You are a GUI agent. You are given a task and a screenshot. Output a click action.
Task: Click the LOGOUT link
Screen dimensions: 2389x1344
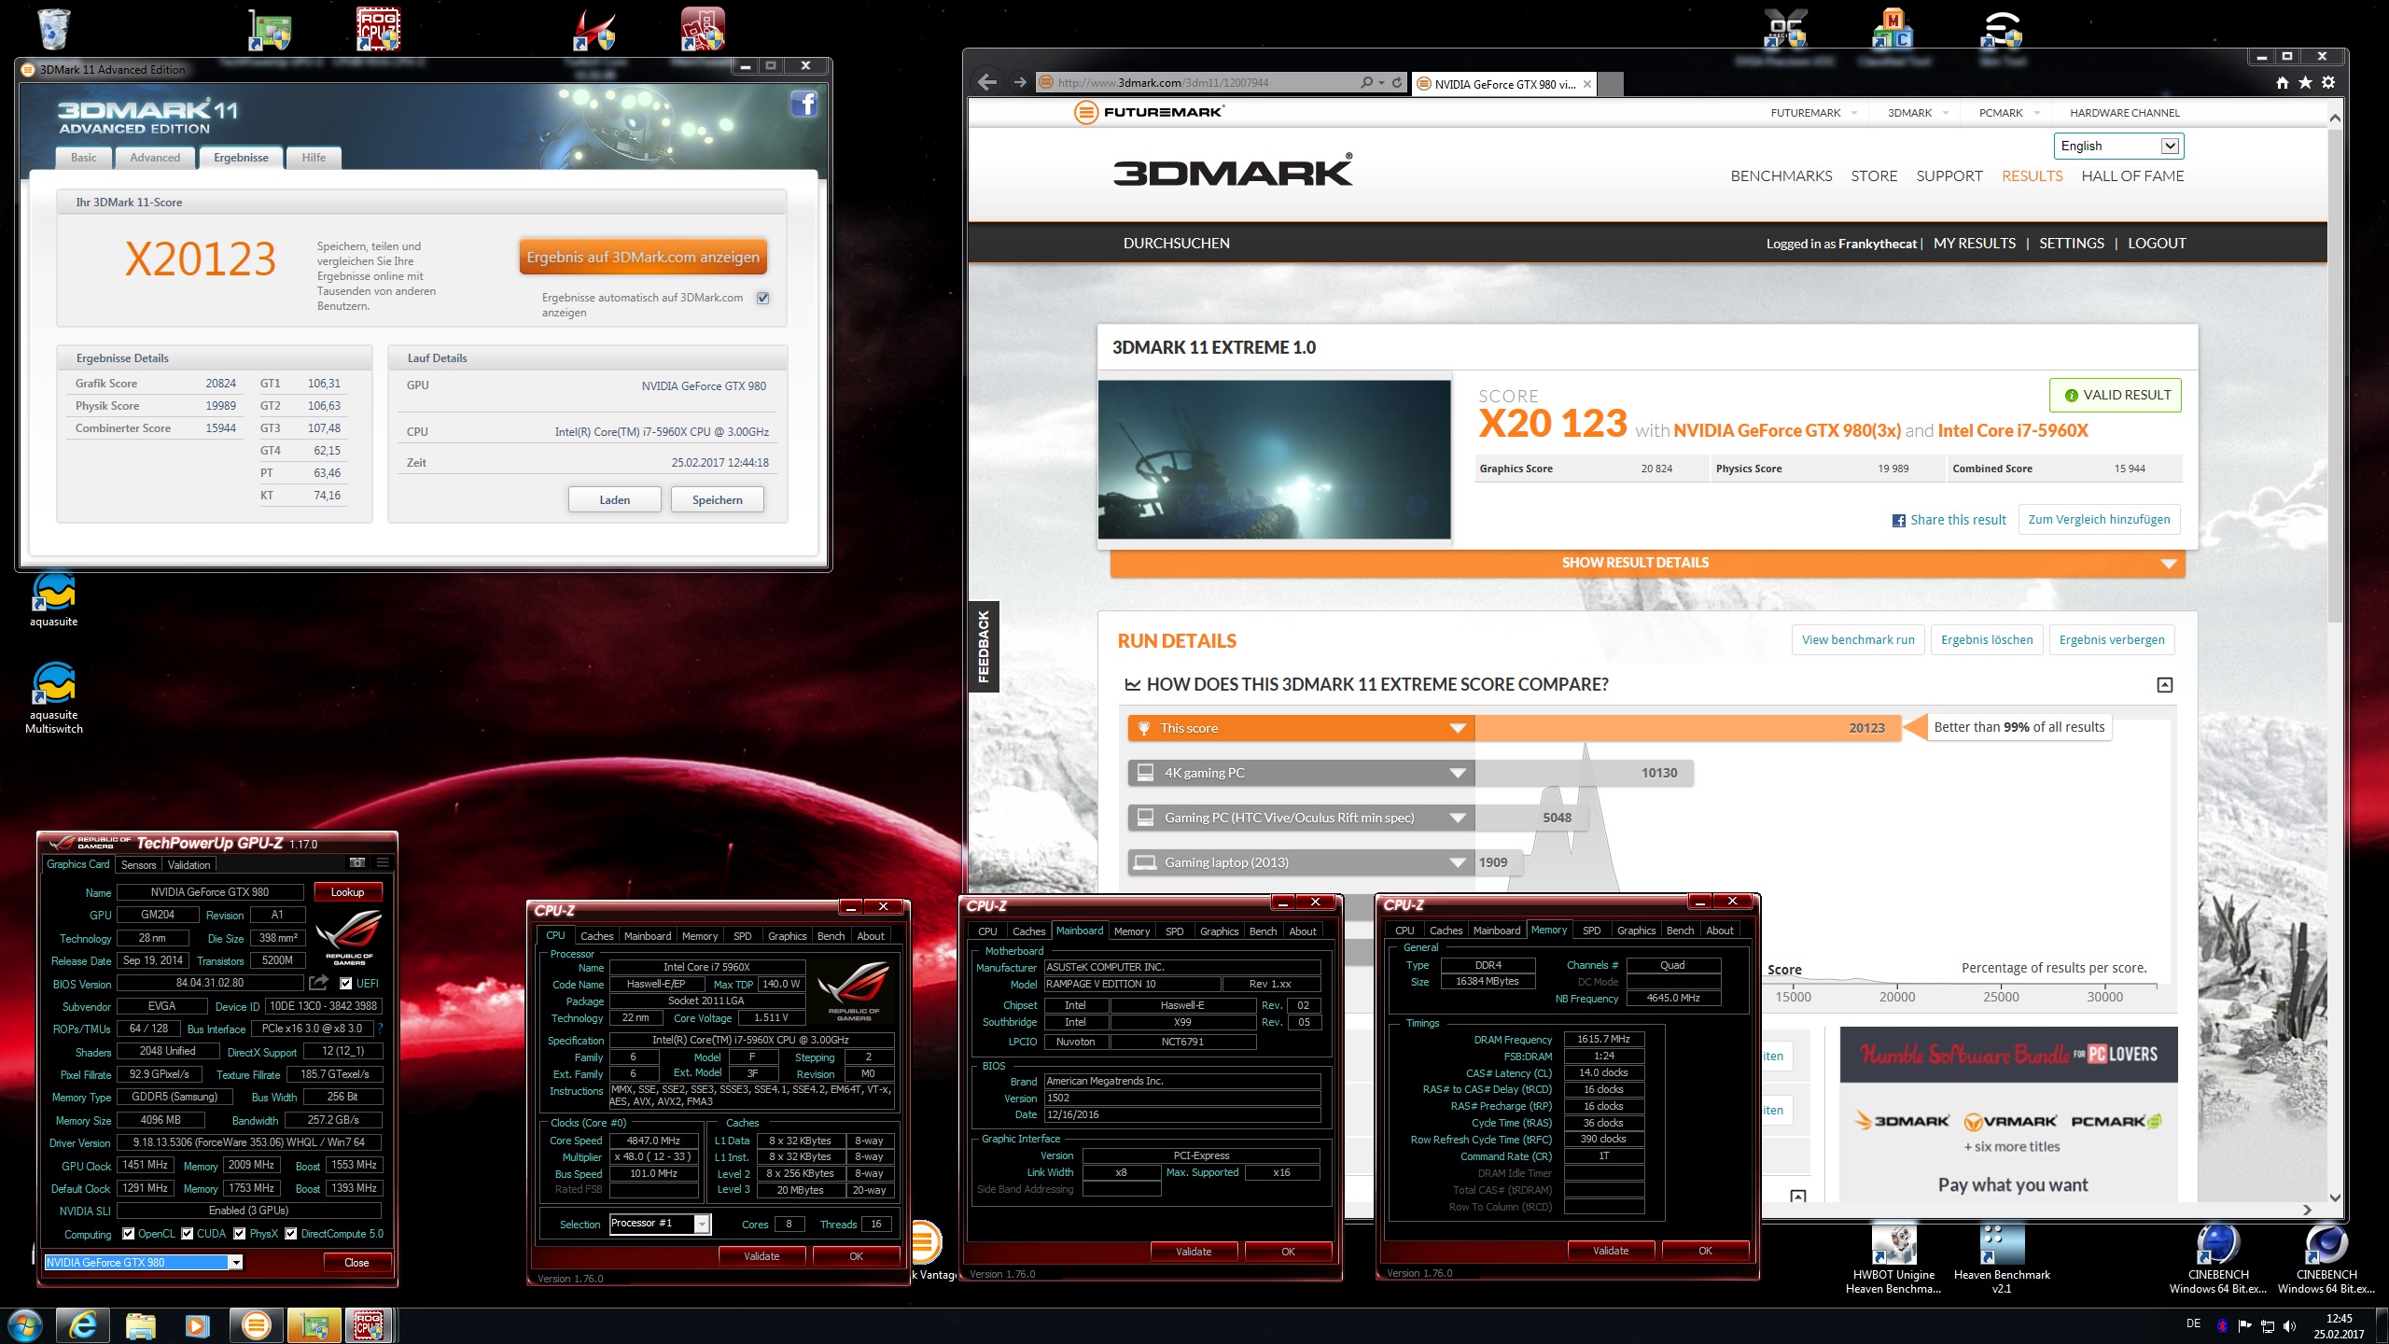click(x=2157, y=244)
